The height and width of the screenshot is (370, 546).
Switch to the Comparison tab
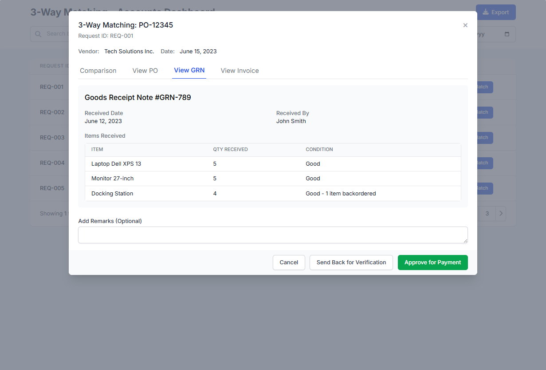98,71
